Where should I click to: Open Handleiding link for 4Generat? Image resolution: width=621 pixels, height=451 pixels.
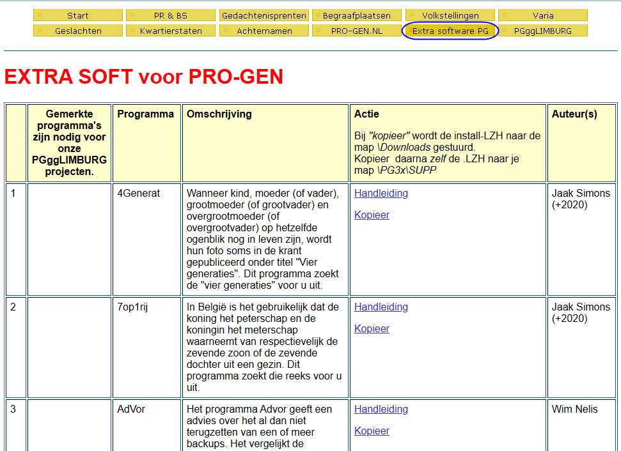pyautogui.click(x=381, y=194)
